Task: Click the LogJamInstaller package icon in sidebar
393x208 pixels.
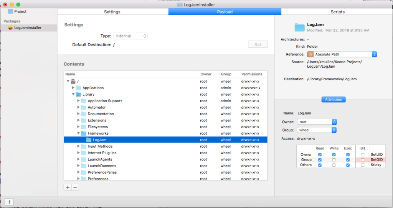Action: pos(10,28)
